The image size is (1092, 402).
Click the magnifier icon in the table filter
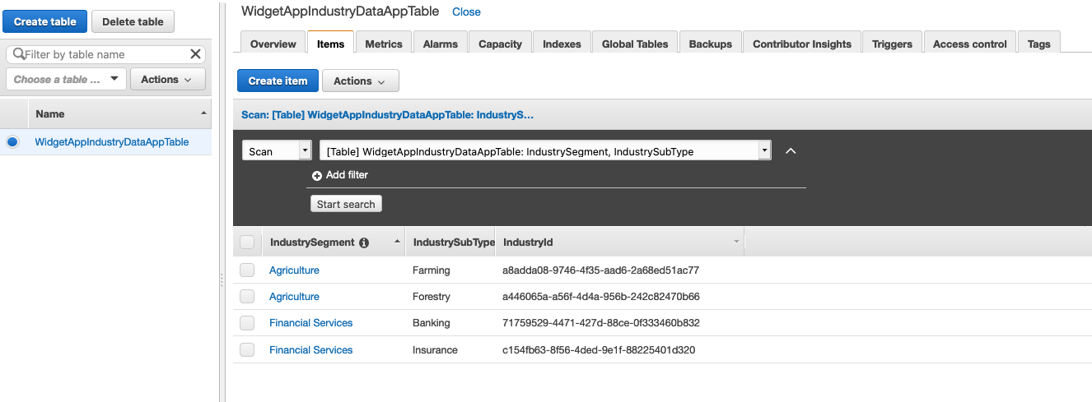[17, 54]
